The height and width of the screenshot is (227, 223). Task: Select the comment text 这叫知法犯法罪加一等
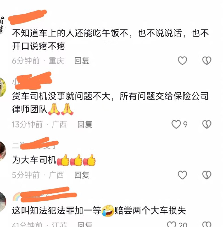[56, 211]
